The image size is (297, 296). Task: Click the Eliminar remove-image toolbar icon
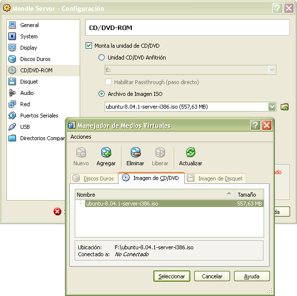pyautogui.click(x=135, y=156)
